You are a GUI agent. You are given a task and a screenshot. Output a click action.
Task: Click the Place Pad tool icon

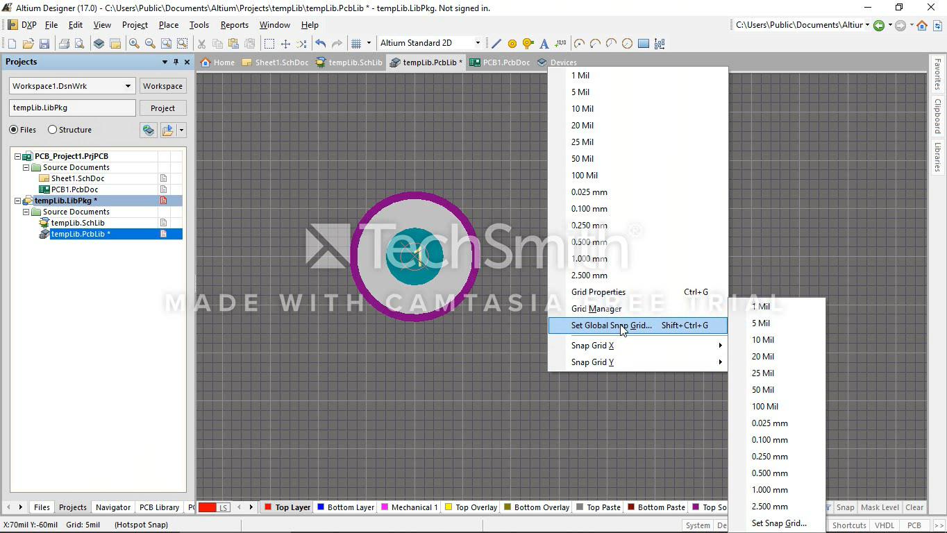pos(512,44)
